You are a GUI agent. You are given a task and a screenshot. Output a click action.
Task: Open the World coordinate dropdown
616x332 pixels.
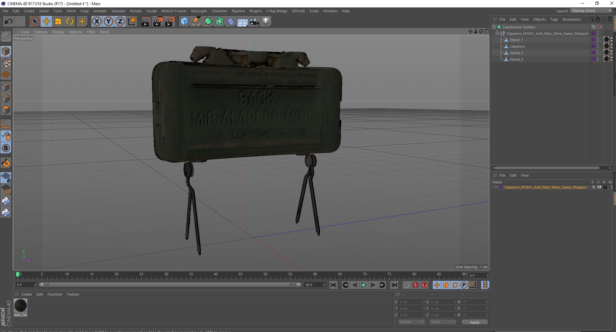tap(412, 322)
